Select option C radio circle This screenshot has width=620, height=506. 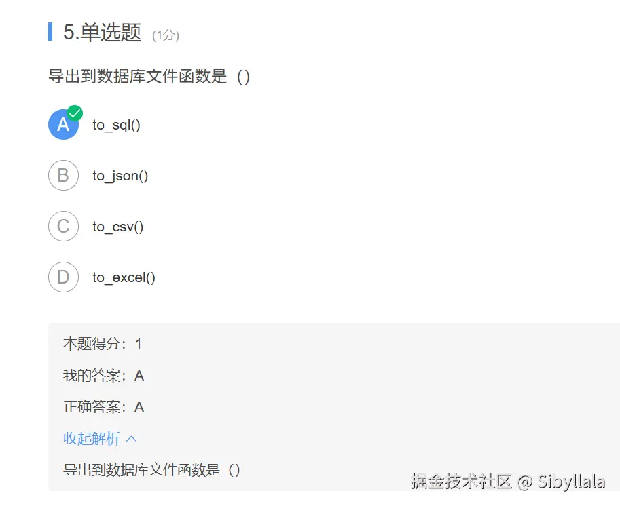[x=63, y=227]
